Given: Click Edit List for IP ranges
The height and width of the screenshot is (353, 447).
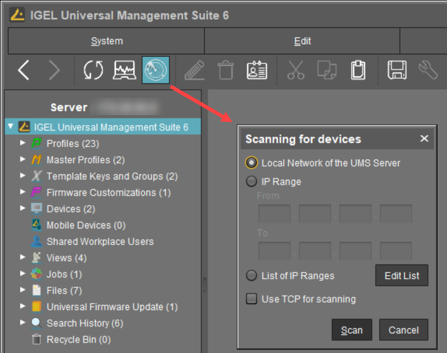Looking at the screenshot, I should [x=401, y=275].
